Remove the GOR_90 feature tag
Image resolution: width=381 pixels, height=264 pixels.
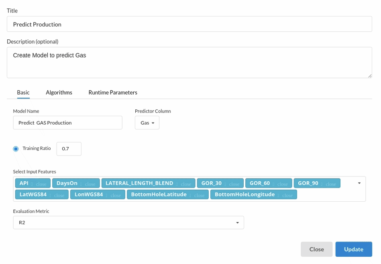[x=330, y=184]
